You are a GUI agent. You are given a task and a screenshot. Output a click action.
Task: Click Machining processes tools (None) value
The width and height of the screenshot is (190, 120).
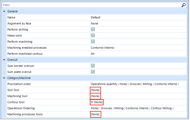95,114
